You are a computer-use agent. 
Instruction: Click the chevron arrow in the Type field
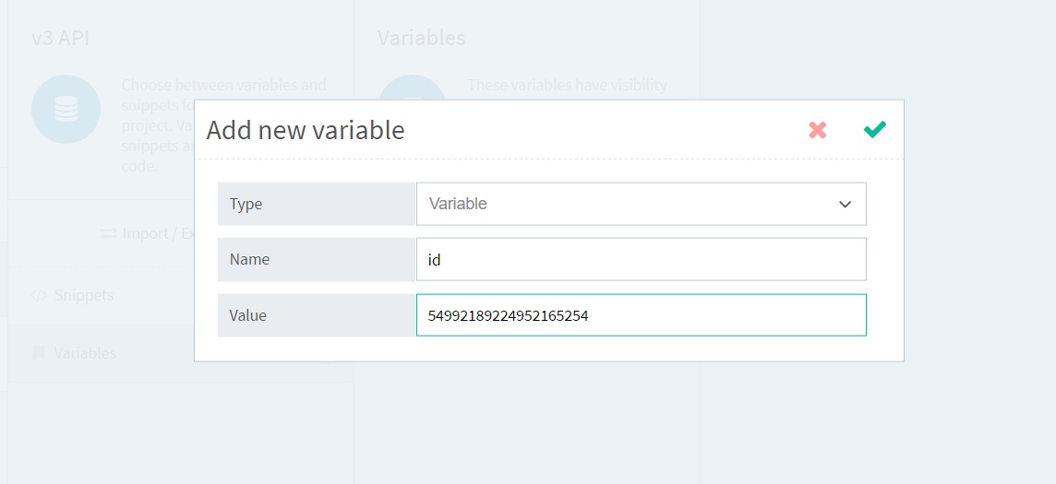pos(845,205)
